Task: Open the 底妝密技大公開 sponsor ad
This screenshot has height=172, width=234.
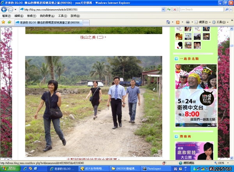Action: tap(195, 151)
